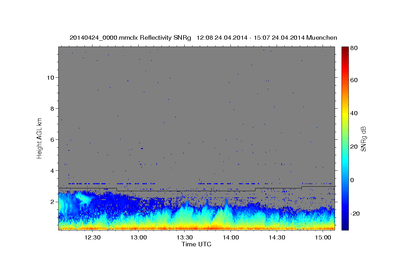
Task: Click the dark red top of colorbar
Action: pyautogui.click(x=345, y=49)
